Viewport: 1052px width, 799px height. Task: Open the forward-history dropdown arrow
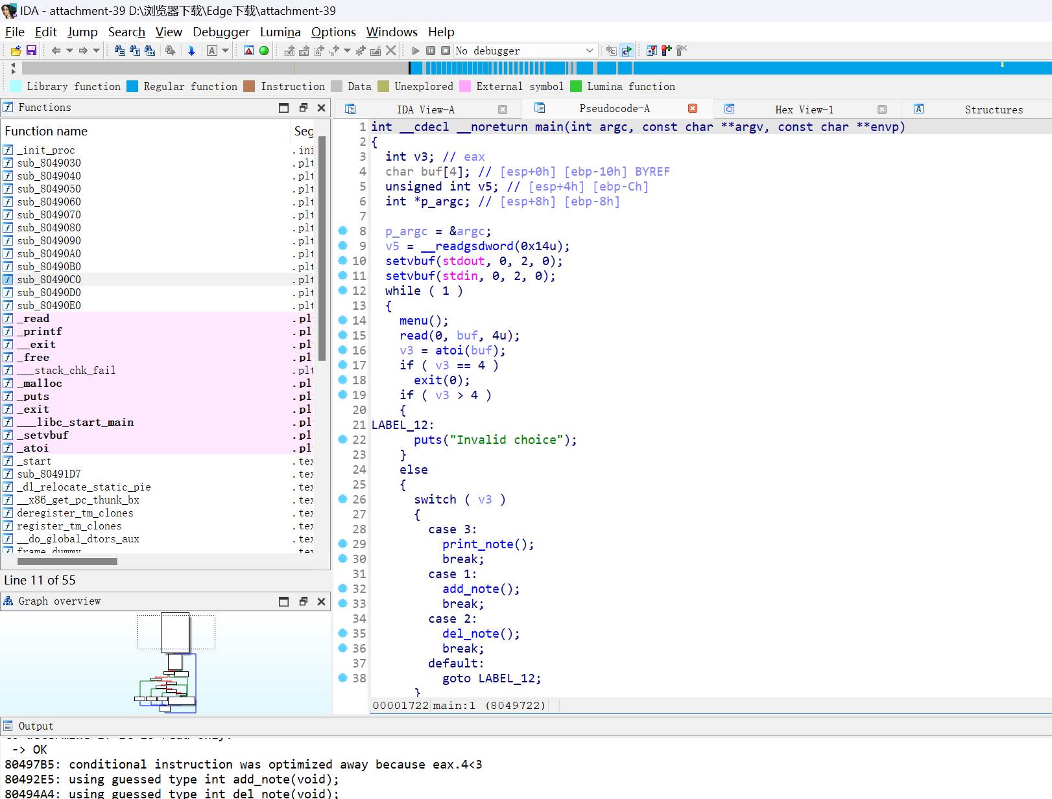point(97,51)
